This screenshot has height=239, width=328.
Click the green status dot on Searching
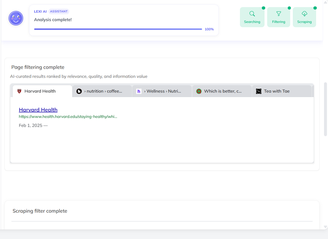(263, 8)
